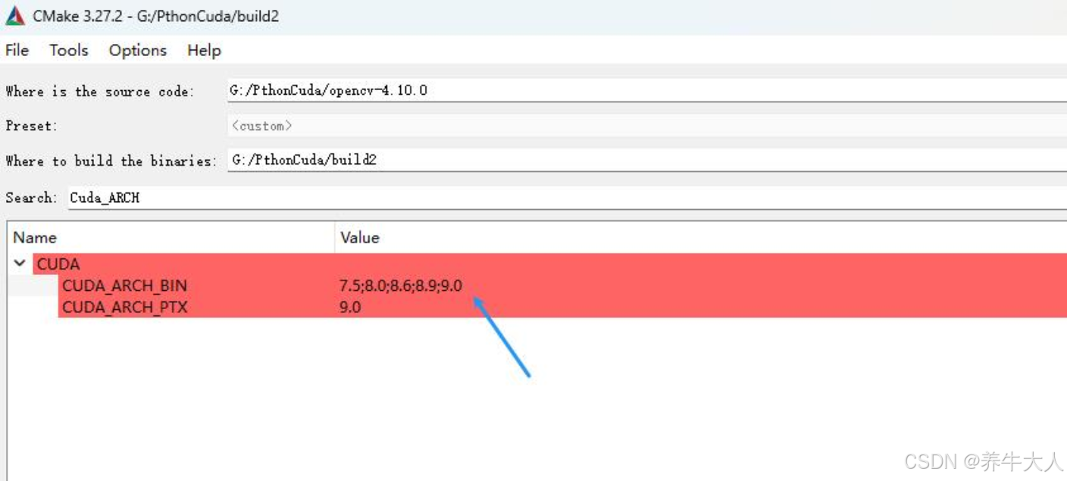Open the Tools menu
The height and width of the screenshot is (481, 1067).
69,50
